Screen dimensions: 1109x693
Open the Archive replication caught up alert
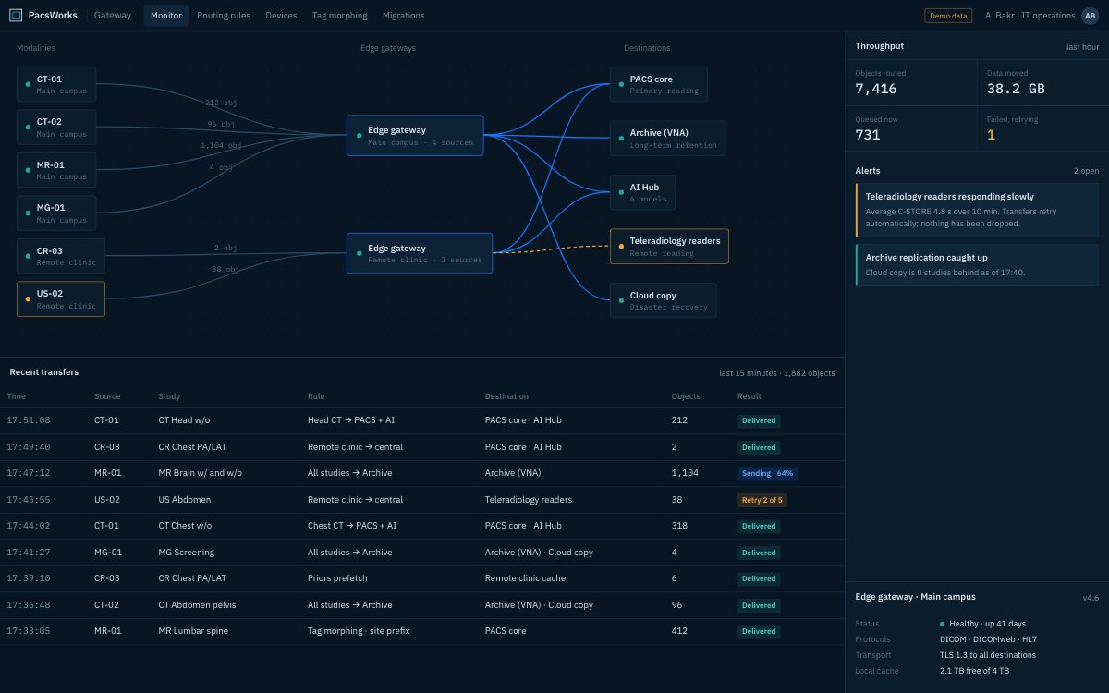point(977,264)
